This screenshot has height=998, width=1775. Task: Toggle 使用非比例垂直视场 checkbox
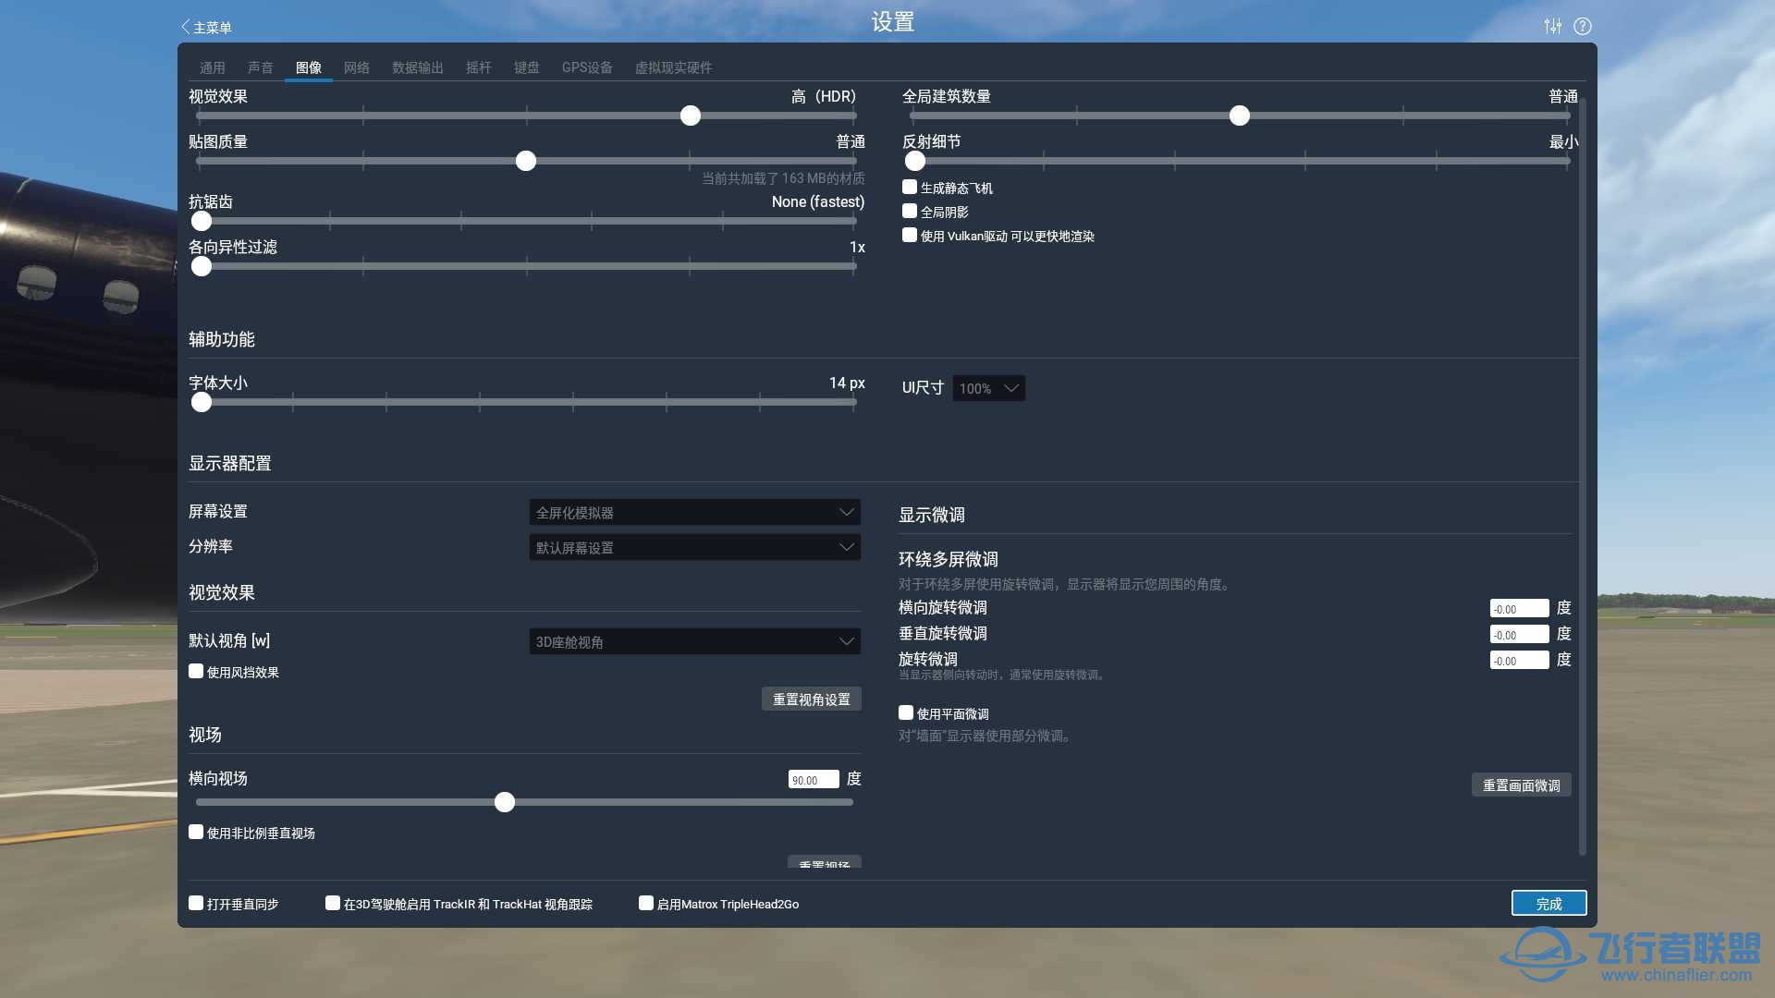click(x=196, y=832)
